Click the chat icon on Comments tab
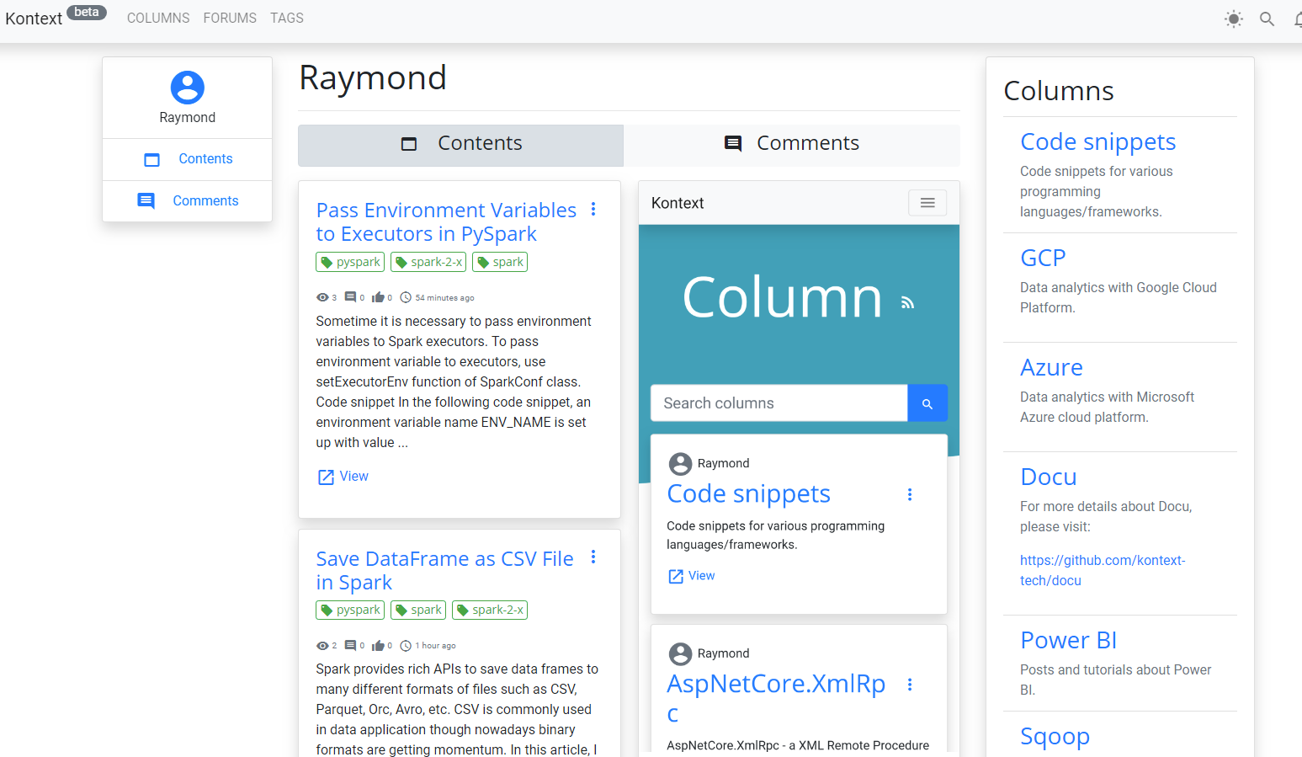Screen dimensions: 1302x757 [733, 144]
